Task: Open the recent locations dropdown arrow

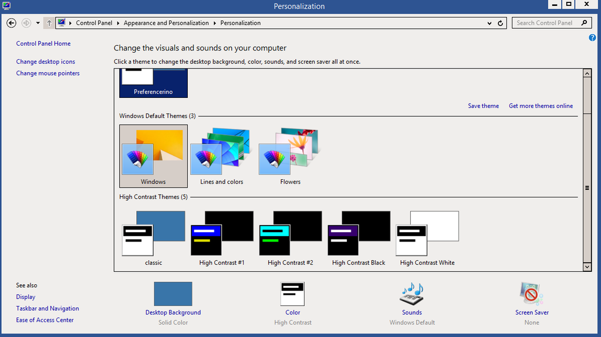Action: pyautogui.click(x=38, y=23)
